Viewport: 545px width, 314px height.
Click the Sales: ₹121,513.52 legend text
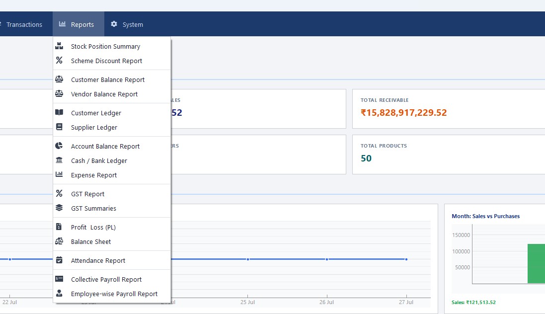coord(473,303)
